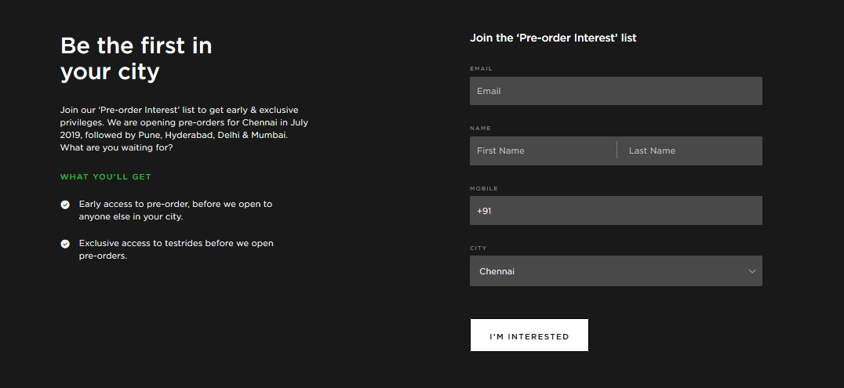
Task: Click the NAME label above name fields
Action: [480, 128]
